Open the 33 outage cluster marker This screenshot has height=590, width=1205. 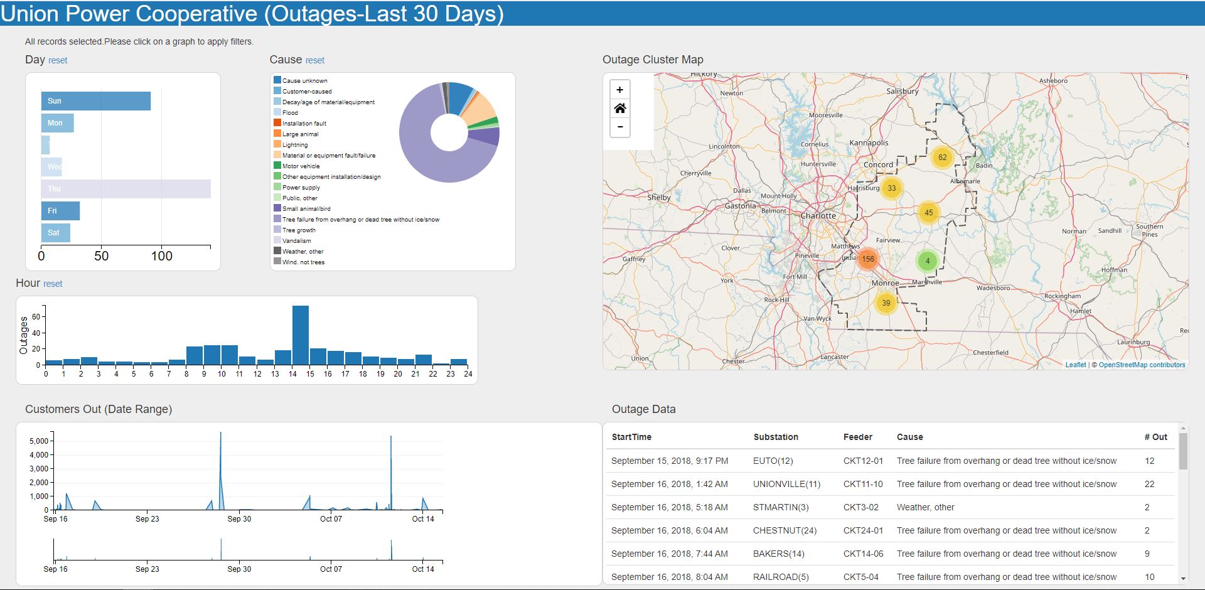tap(891, 188)
